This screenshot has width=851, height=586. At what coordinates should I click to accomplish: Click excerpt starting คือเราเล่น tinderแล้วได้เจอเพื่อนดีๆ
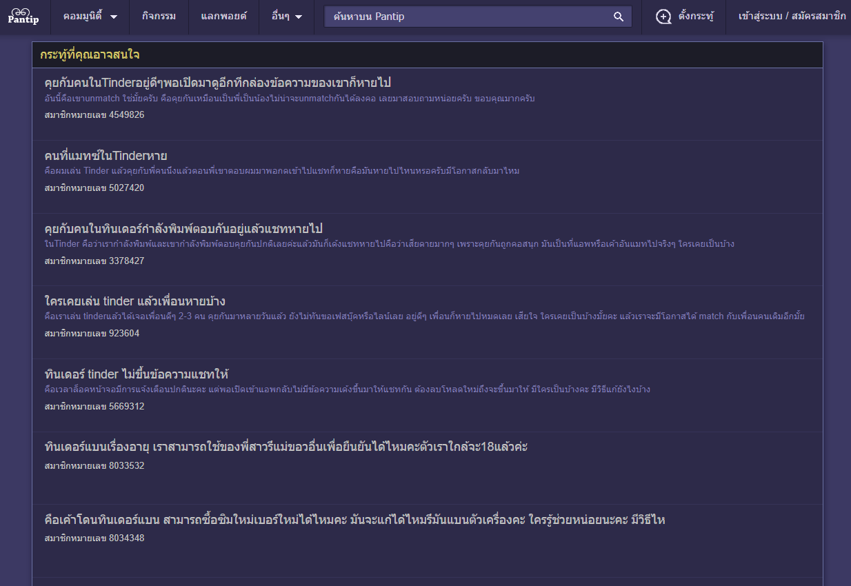(424, 316)
